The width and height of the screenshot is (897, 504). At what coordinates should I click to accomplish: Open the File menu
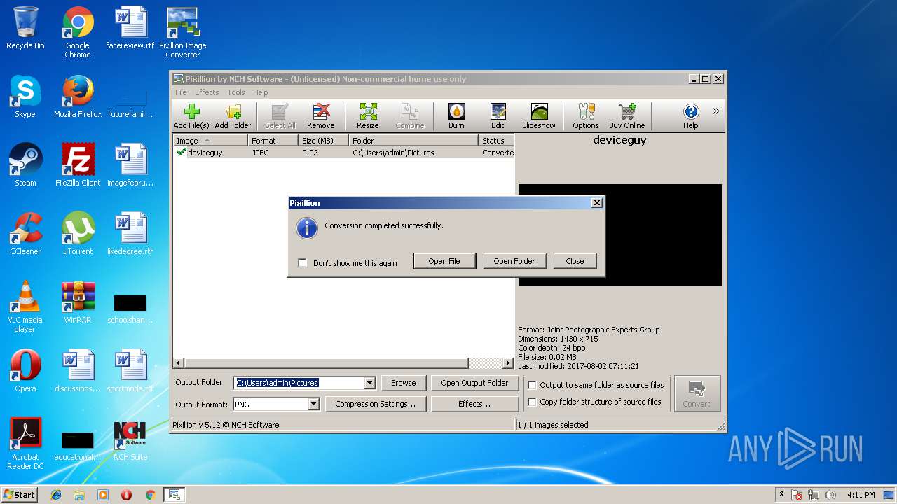click(x=181, y=92)
